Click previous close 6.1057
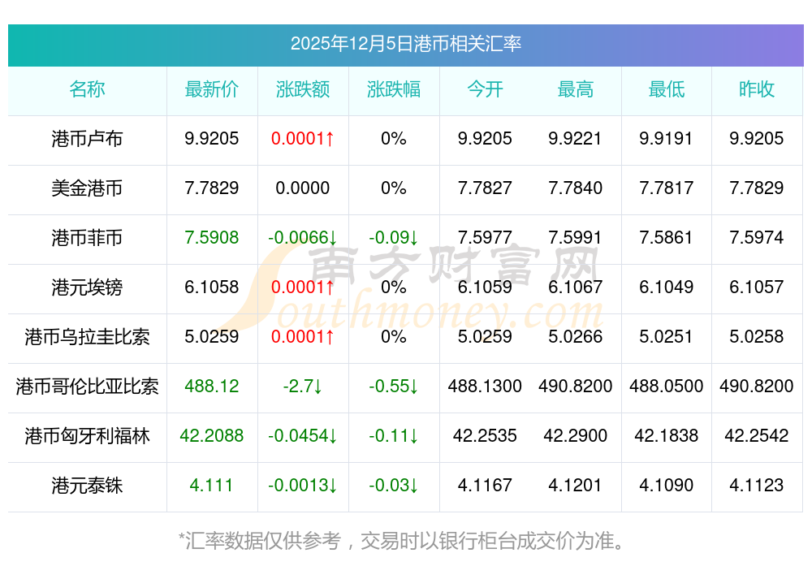Screen dimensions: 812x566 757,287
